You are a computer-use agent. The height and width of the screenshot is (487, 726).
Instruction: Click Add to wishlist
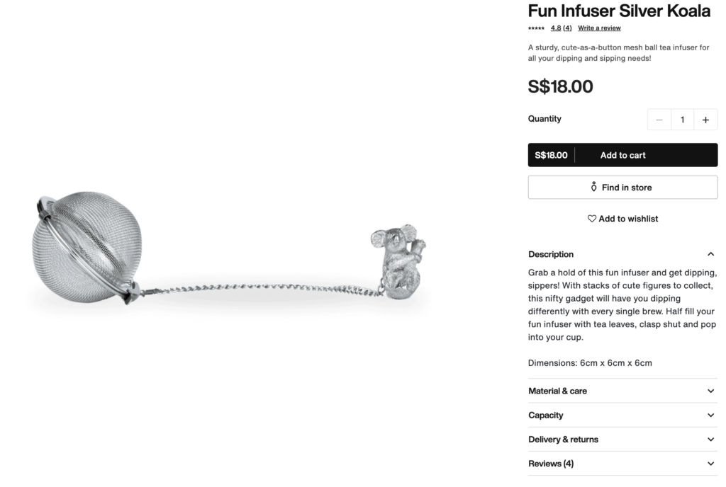622,219
